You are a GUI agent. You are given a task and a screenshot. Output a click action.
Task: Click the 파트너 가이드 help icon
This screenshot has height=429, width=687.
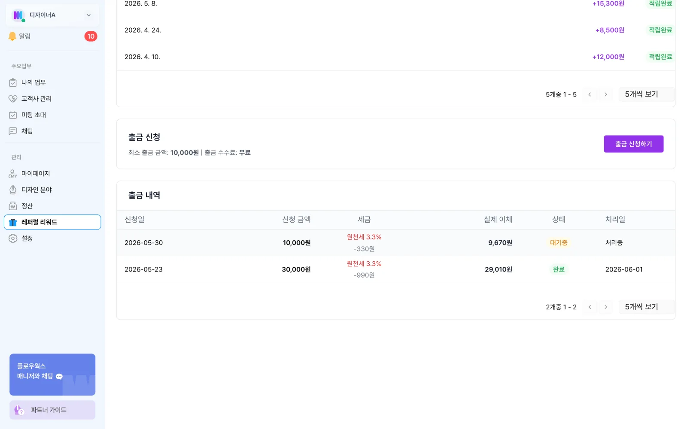click(x=19, y=410)
